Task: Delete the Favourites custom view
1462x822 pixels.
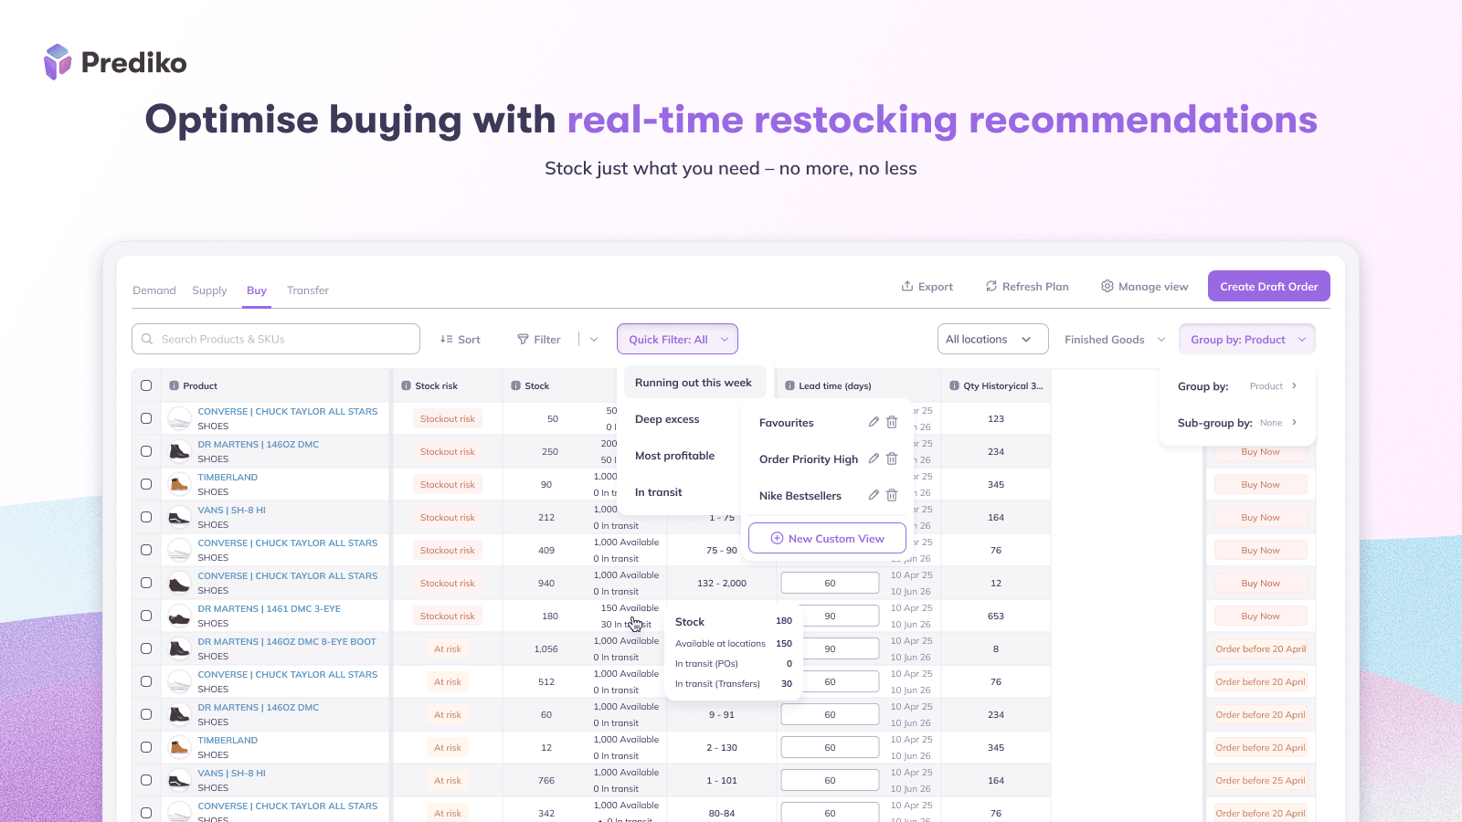Action: pyautogui.click(x=892, y=422)
